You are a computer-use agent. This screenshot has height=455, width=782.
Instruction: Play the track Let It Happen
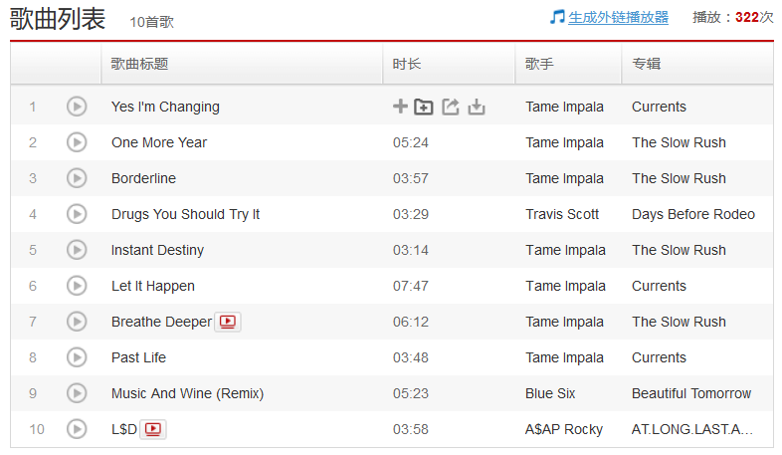77,286
